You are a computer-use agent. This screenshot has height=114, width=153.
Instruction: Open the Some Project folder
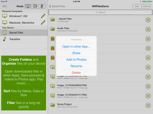coord(100,105)
